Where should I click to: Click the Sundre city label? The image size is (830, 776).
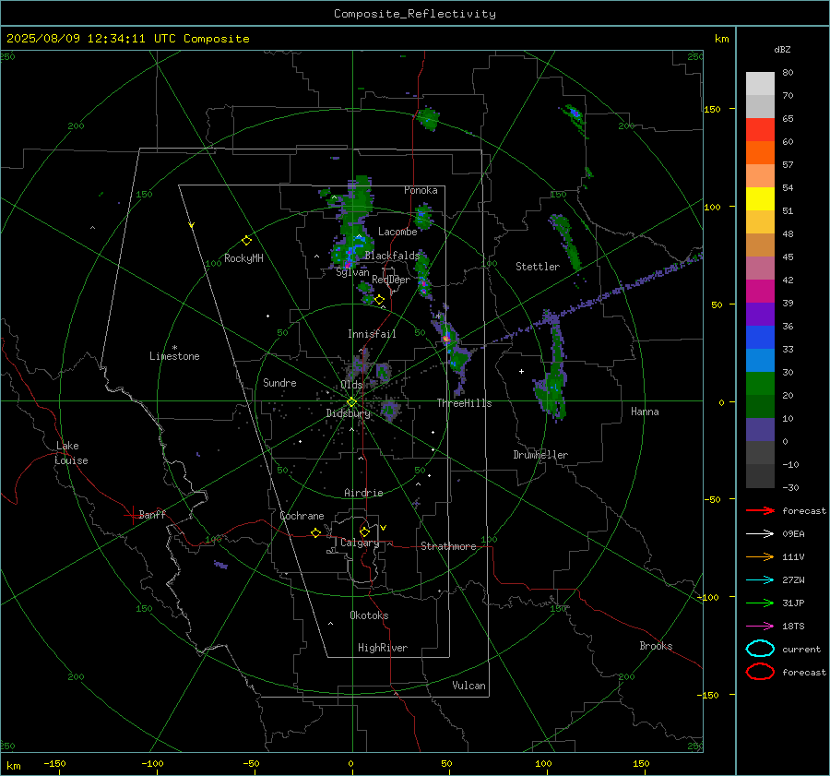tap(279, 382)
